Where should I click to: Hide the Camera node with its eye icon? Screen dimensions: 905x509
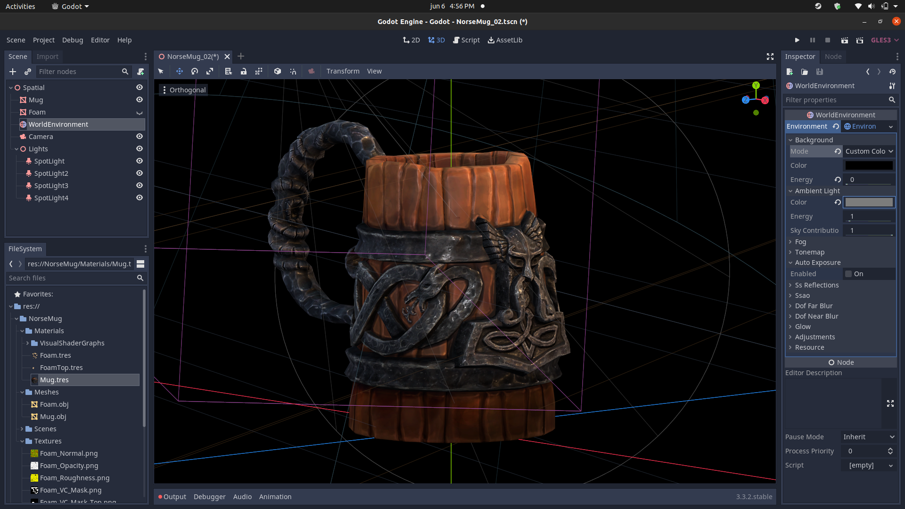(x=140, y=137)
